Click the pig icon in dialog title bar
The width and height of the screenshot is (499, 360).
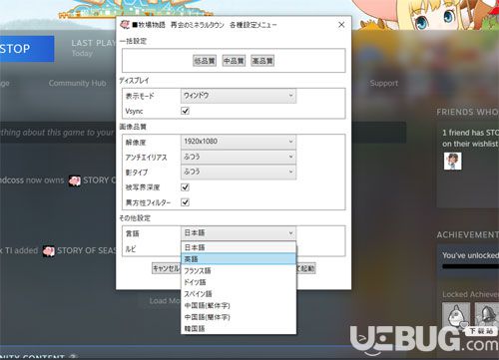tap(125, 24)
